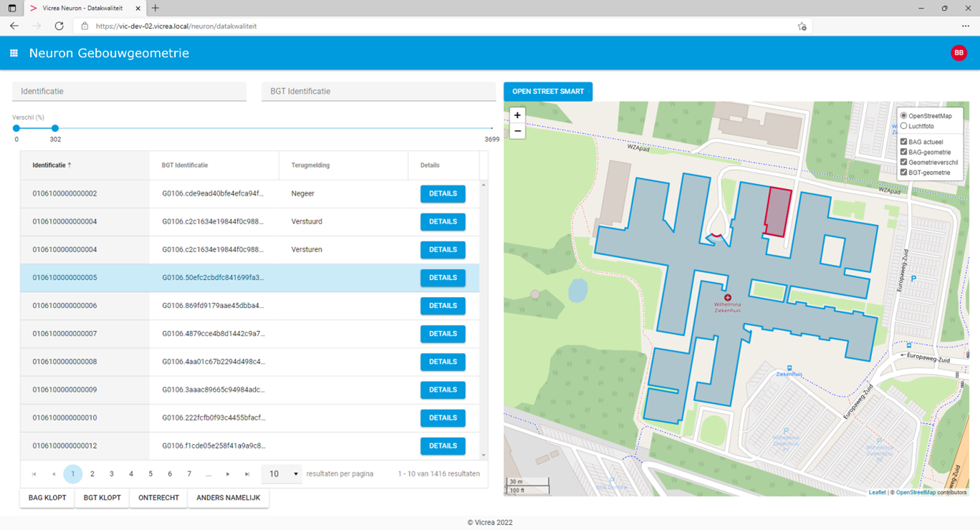Zoom out on the map
This screenshot has height=530, width=980.
(517, 131)
